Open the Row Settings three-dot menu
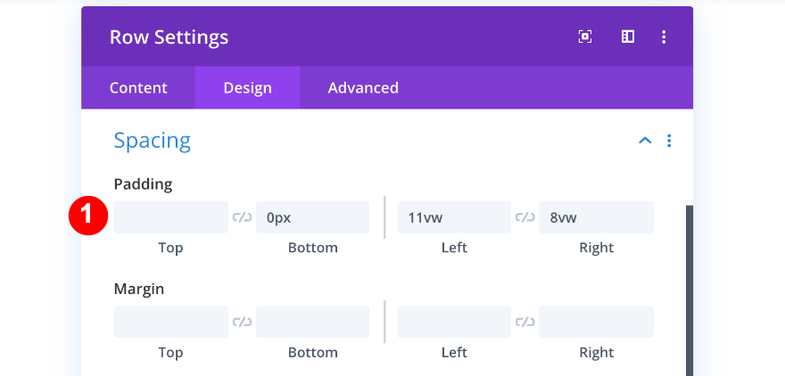This screenshot has height=376, width=785. (664, 37)
